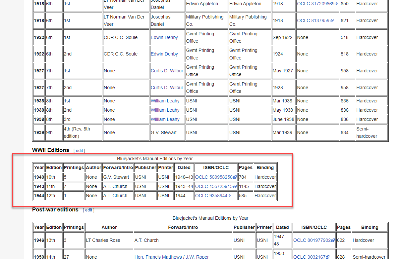Select the 11th edition cell
The width and height of the screenshot is (395, 259).
54,186
